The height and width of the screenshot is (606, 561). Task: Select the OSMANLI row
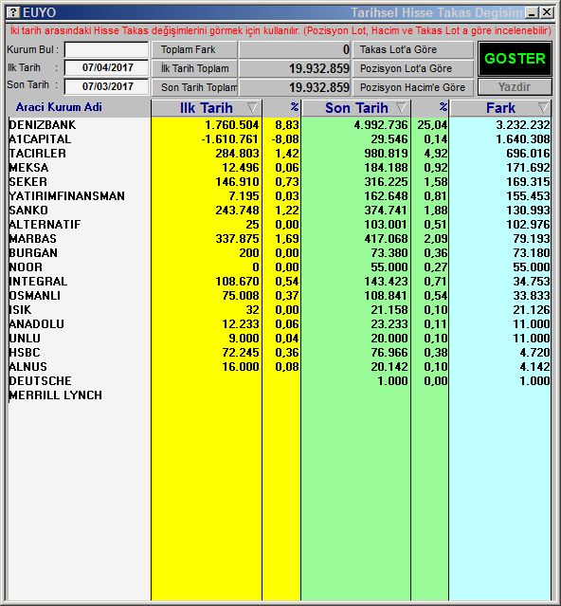[280, 296]
